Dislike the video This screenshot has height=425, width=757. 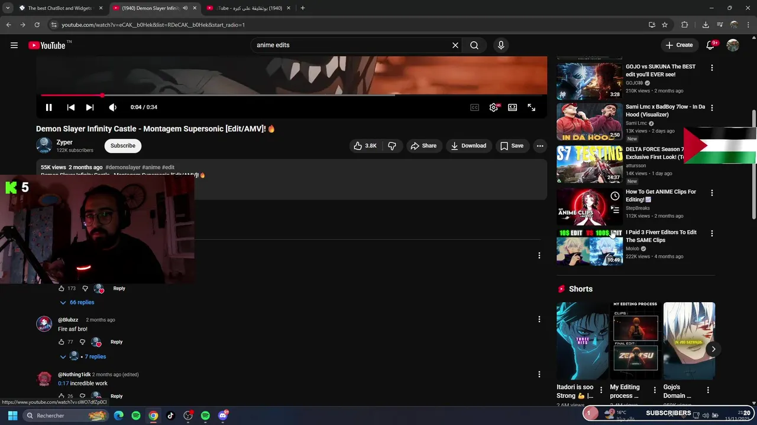pyautogui.click(x=392, y=146)
